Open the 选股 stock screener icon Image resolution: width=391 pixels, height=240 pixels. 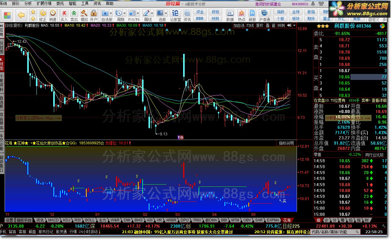160,13
